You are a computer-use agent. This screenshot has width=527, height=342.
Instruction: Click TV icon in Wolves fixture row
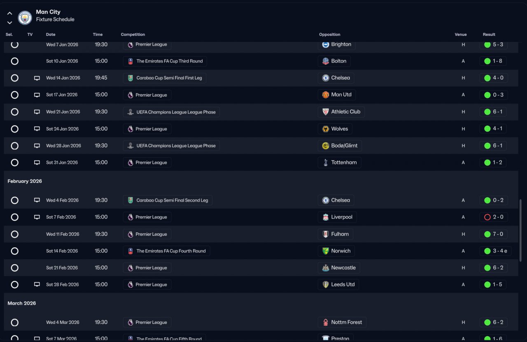tap(37, 129)
